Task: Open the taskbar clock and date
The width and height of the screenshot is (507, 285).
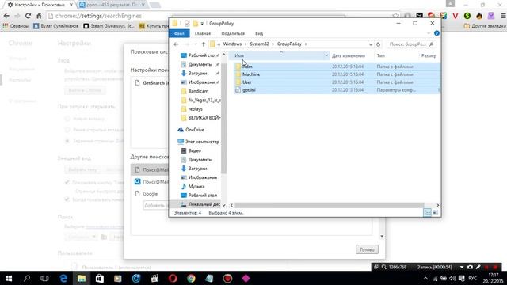Action: (x=493, y=278)
